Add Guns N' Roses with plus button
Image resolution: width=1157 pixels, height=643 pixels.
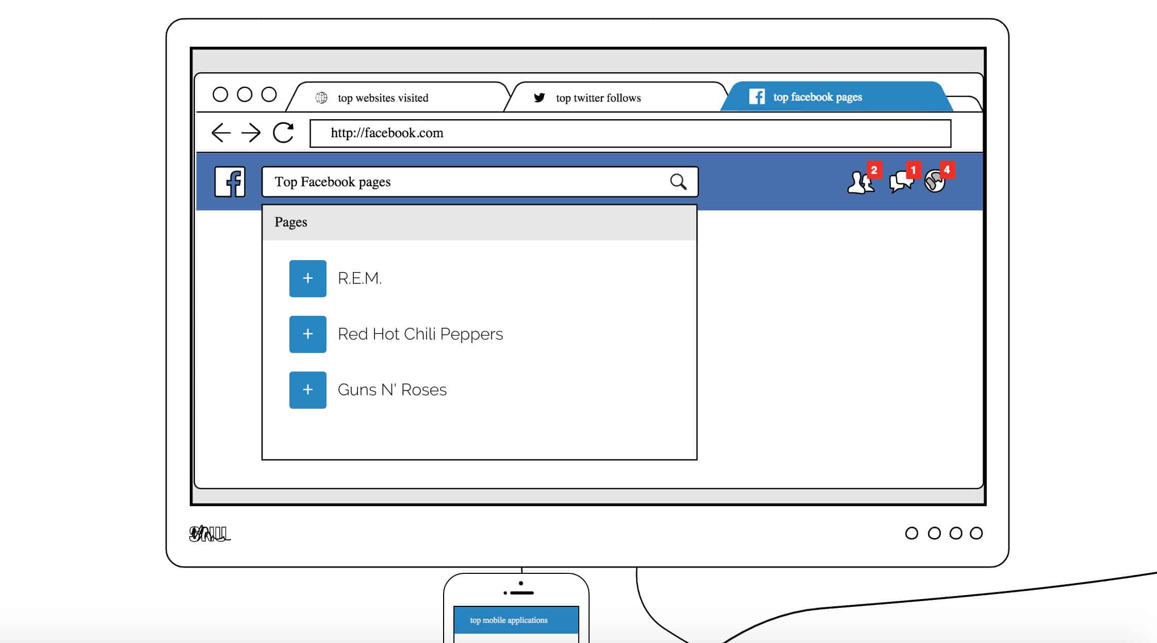click(x=307, y=390)
